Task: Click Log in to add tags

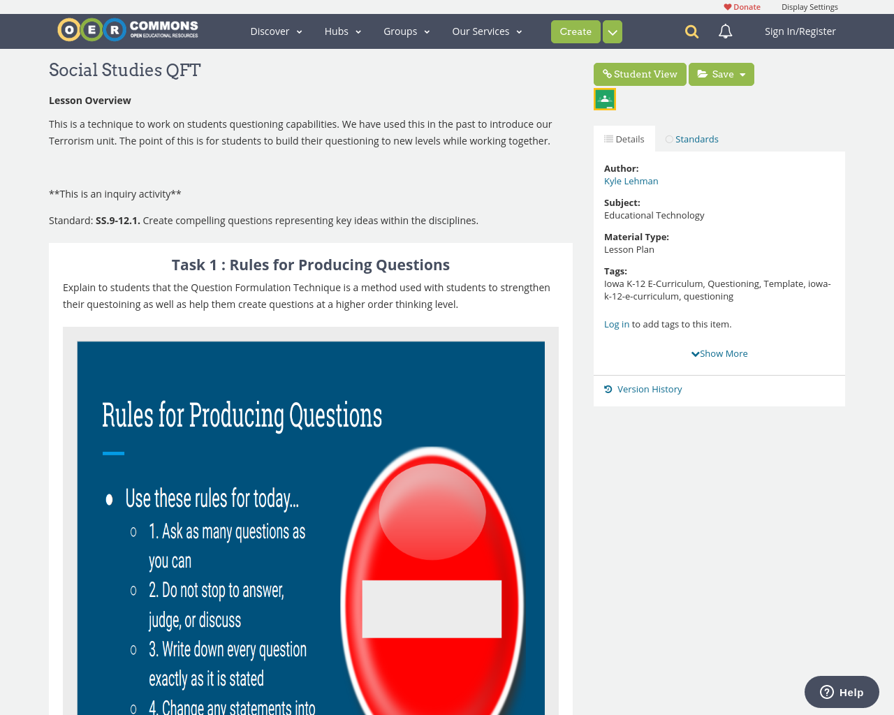Action: [616, 323]
